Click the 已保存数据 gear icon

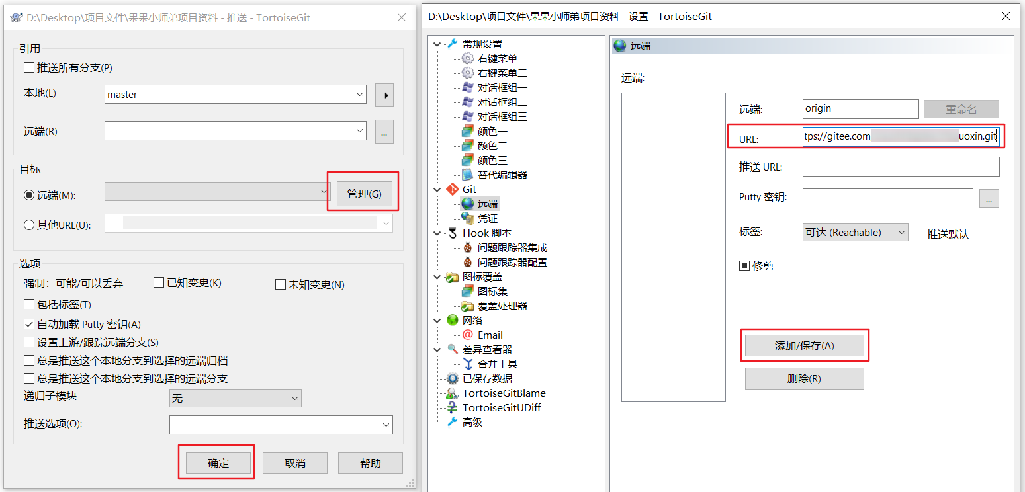point(453,378)
